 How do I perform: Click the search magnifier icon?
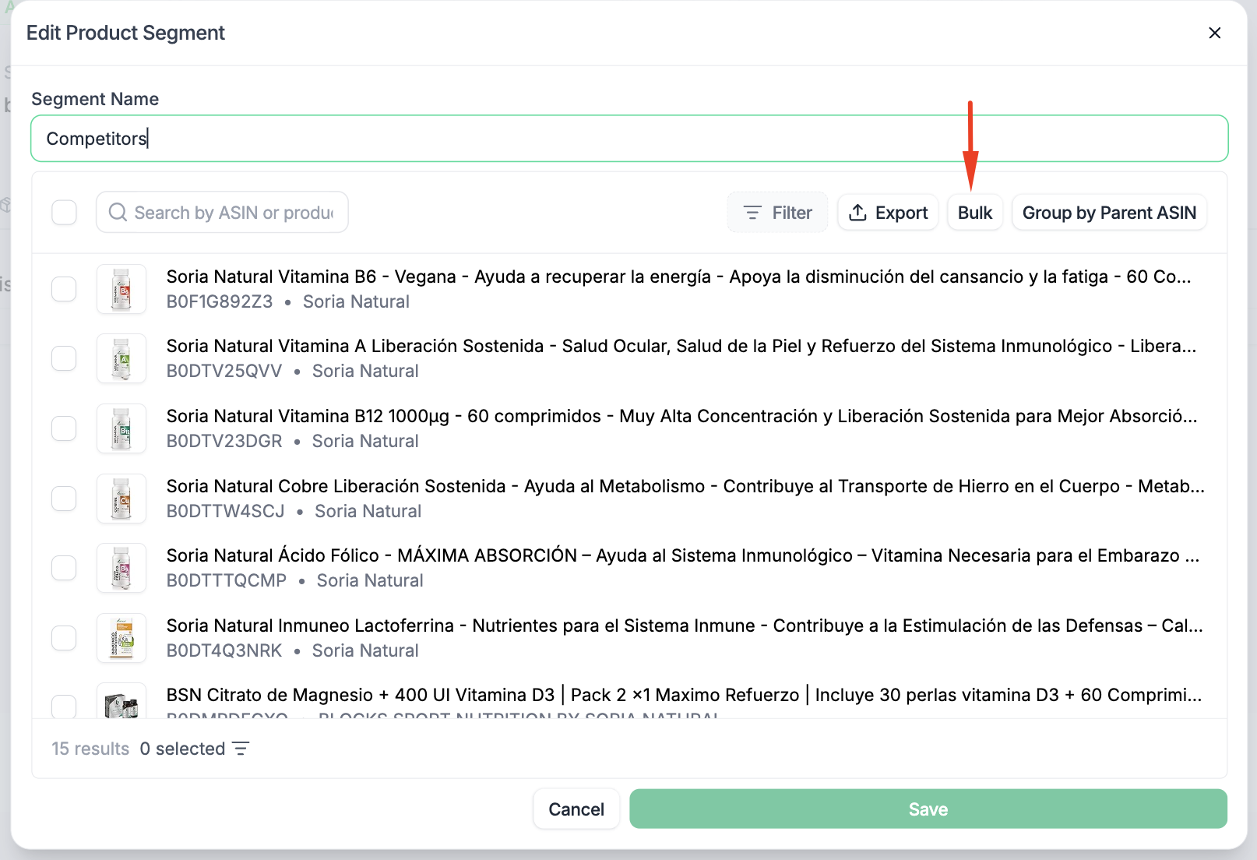tap(118, 213)
